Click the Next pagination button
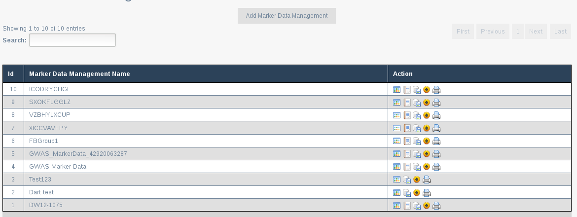This screenshot has height=217, width=577. pyautogui.click(x=536, y=31)
